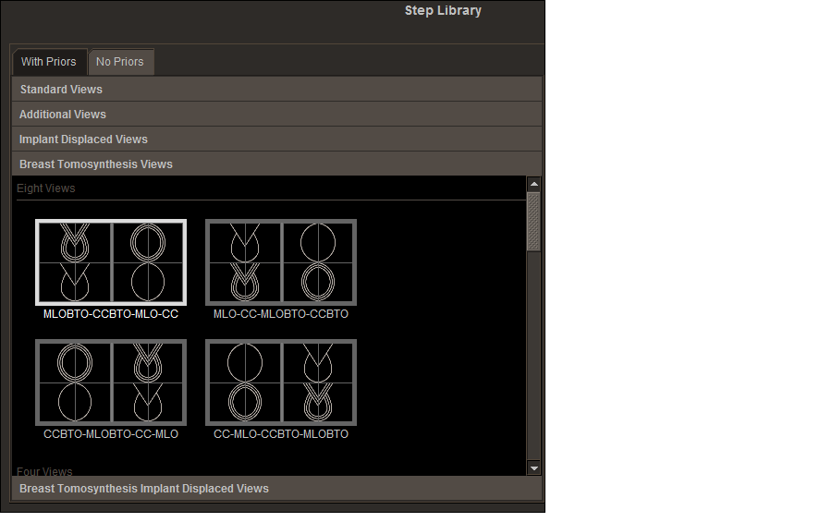This screenshot has width=832, height=522.
Task: Select the CC-MLO-CCBTO-MLOBTO layout thumbnail
Action: 281,382
